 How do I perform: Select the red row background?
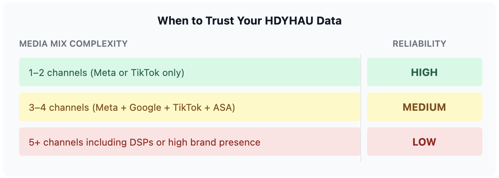click(x=190, y=142)
